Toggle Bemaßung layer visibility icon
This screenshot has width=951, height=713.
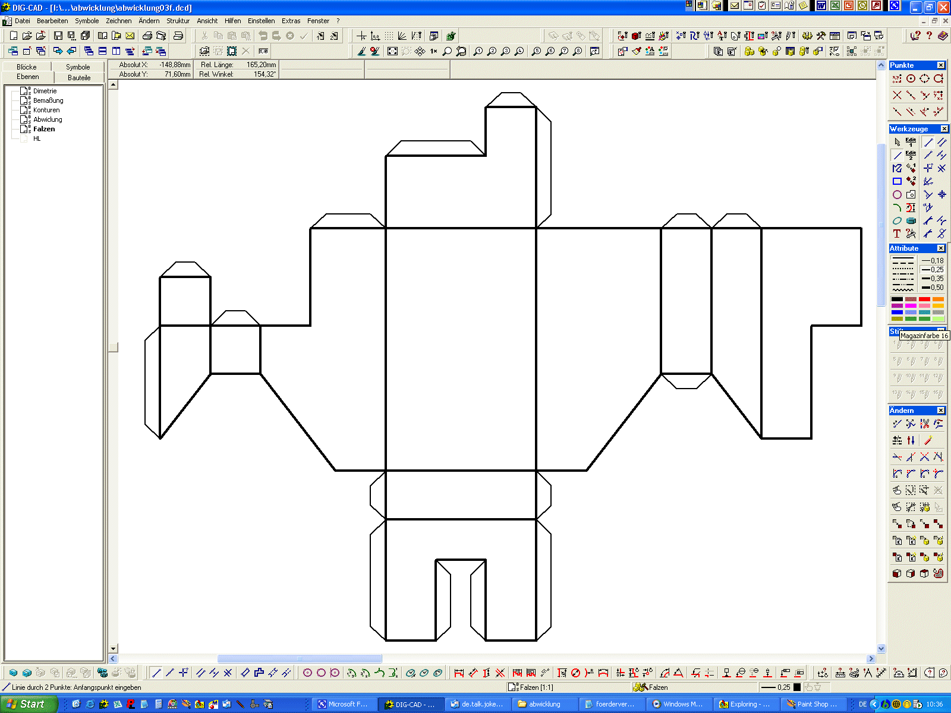coord(24,100)
